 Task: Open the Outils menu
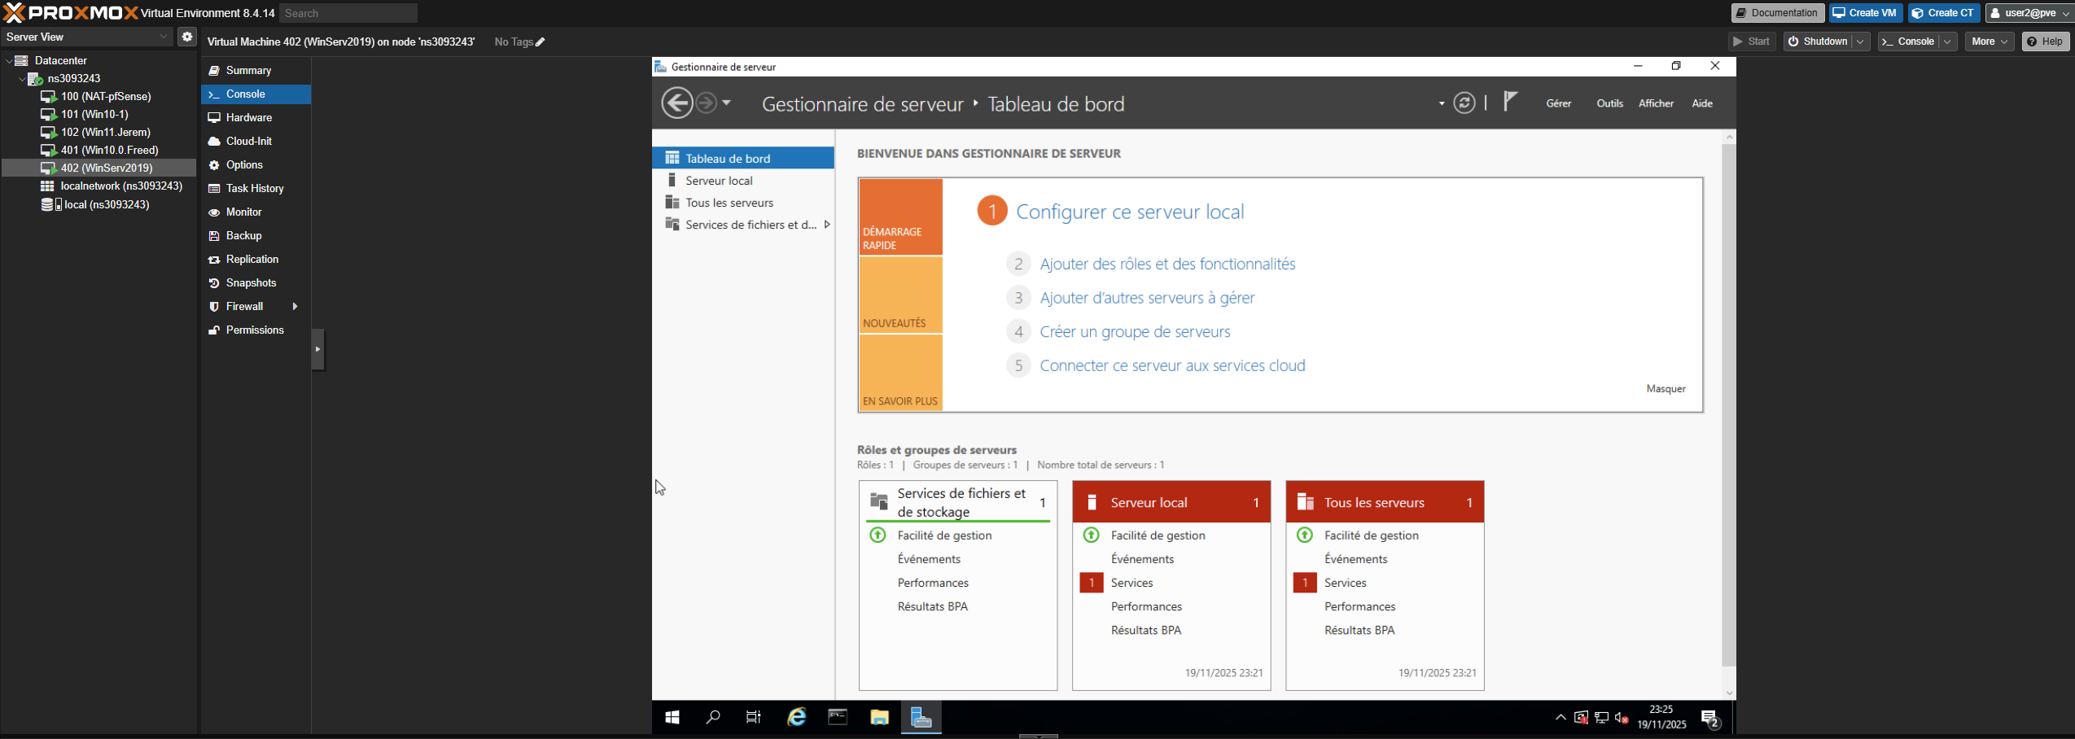[x=1609, y=103]
